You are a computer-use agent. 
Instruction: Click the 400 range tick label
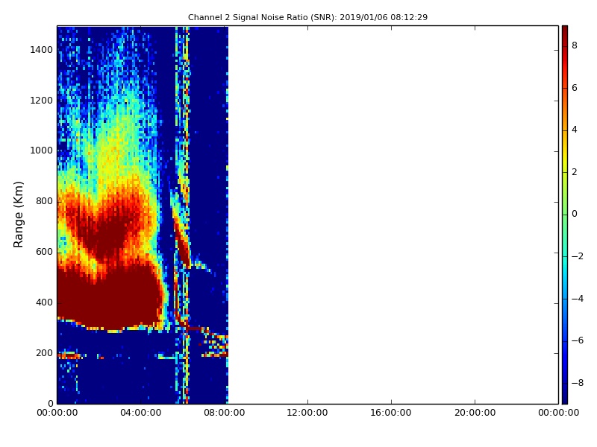[44, 302]
